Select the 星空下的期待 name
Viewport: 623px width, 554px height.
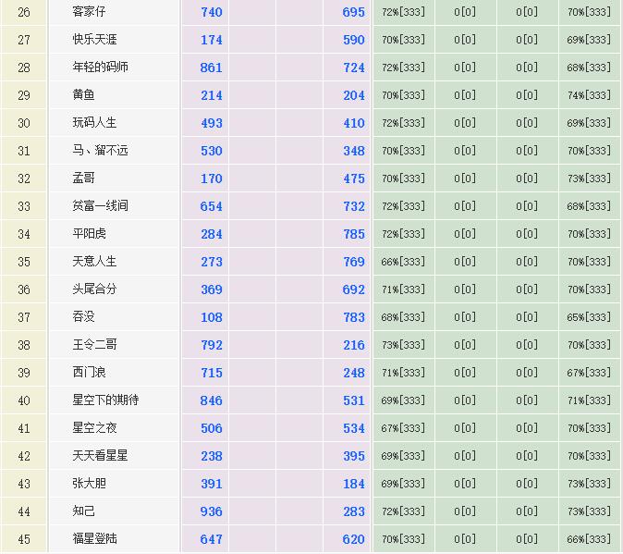[105, 400]
